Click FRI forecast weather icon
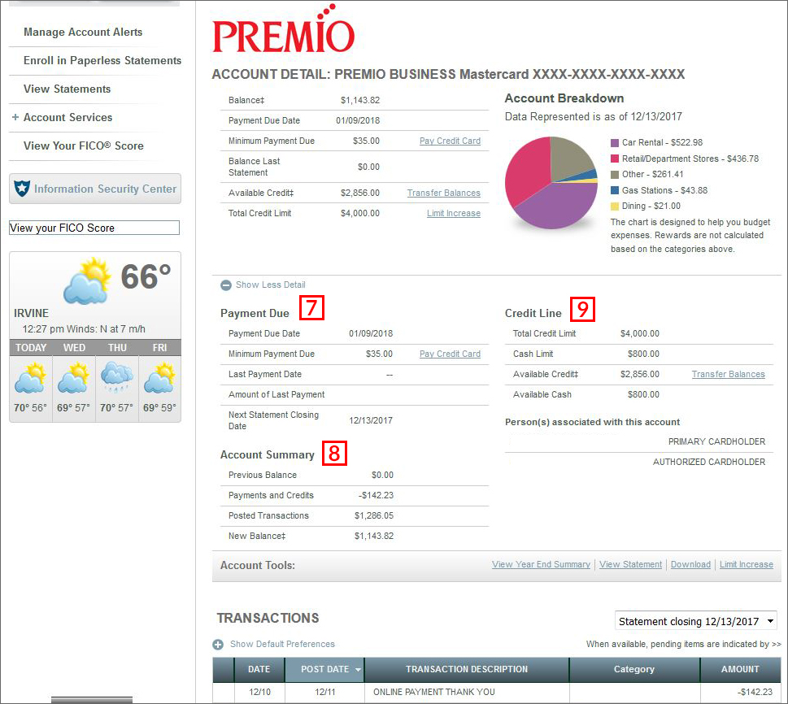 point(160,378)
